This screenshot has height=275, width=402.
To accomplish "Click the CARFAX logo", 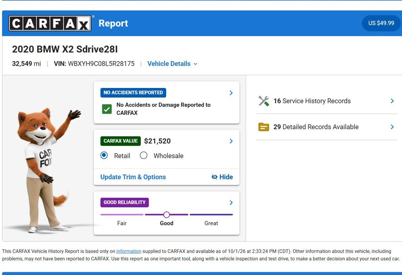I will pyautogui.click(x=50, y=23).
